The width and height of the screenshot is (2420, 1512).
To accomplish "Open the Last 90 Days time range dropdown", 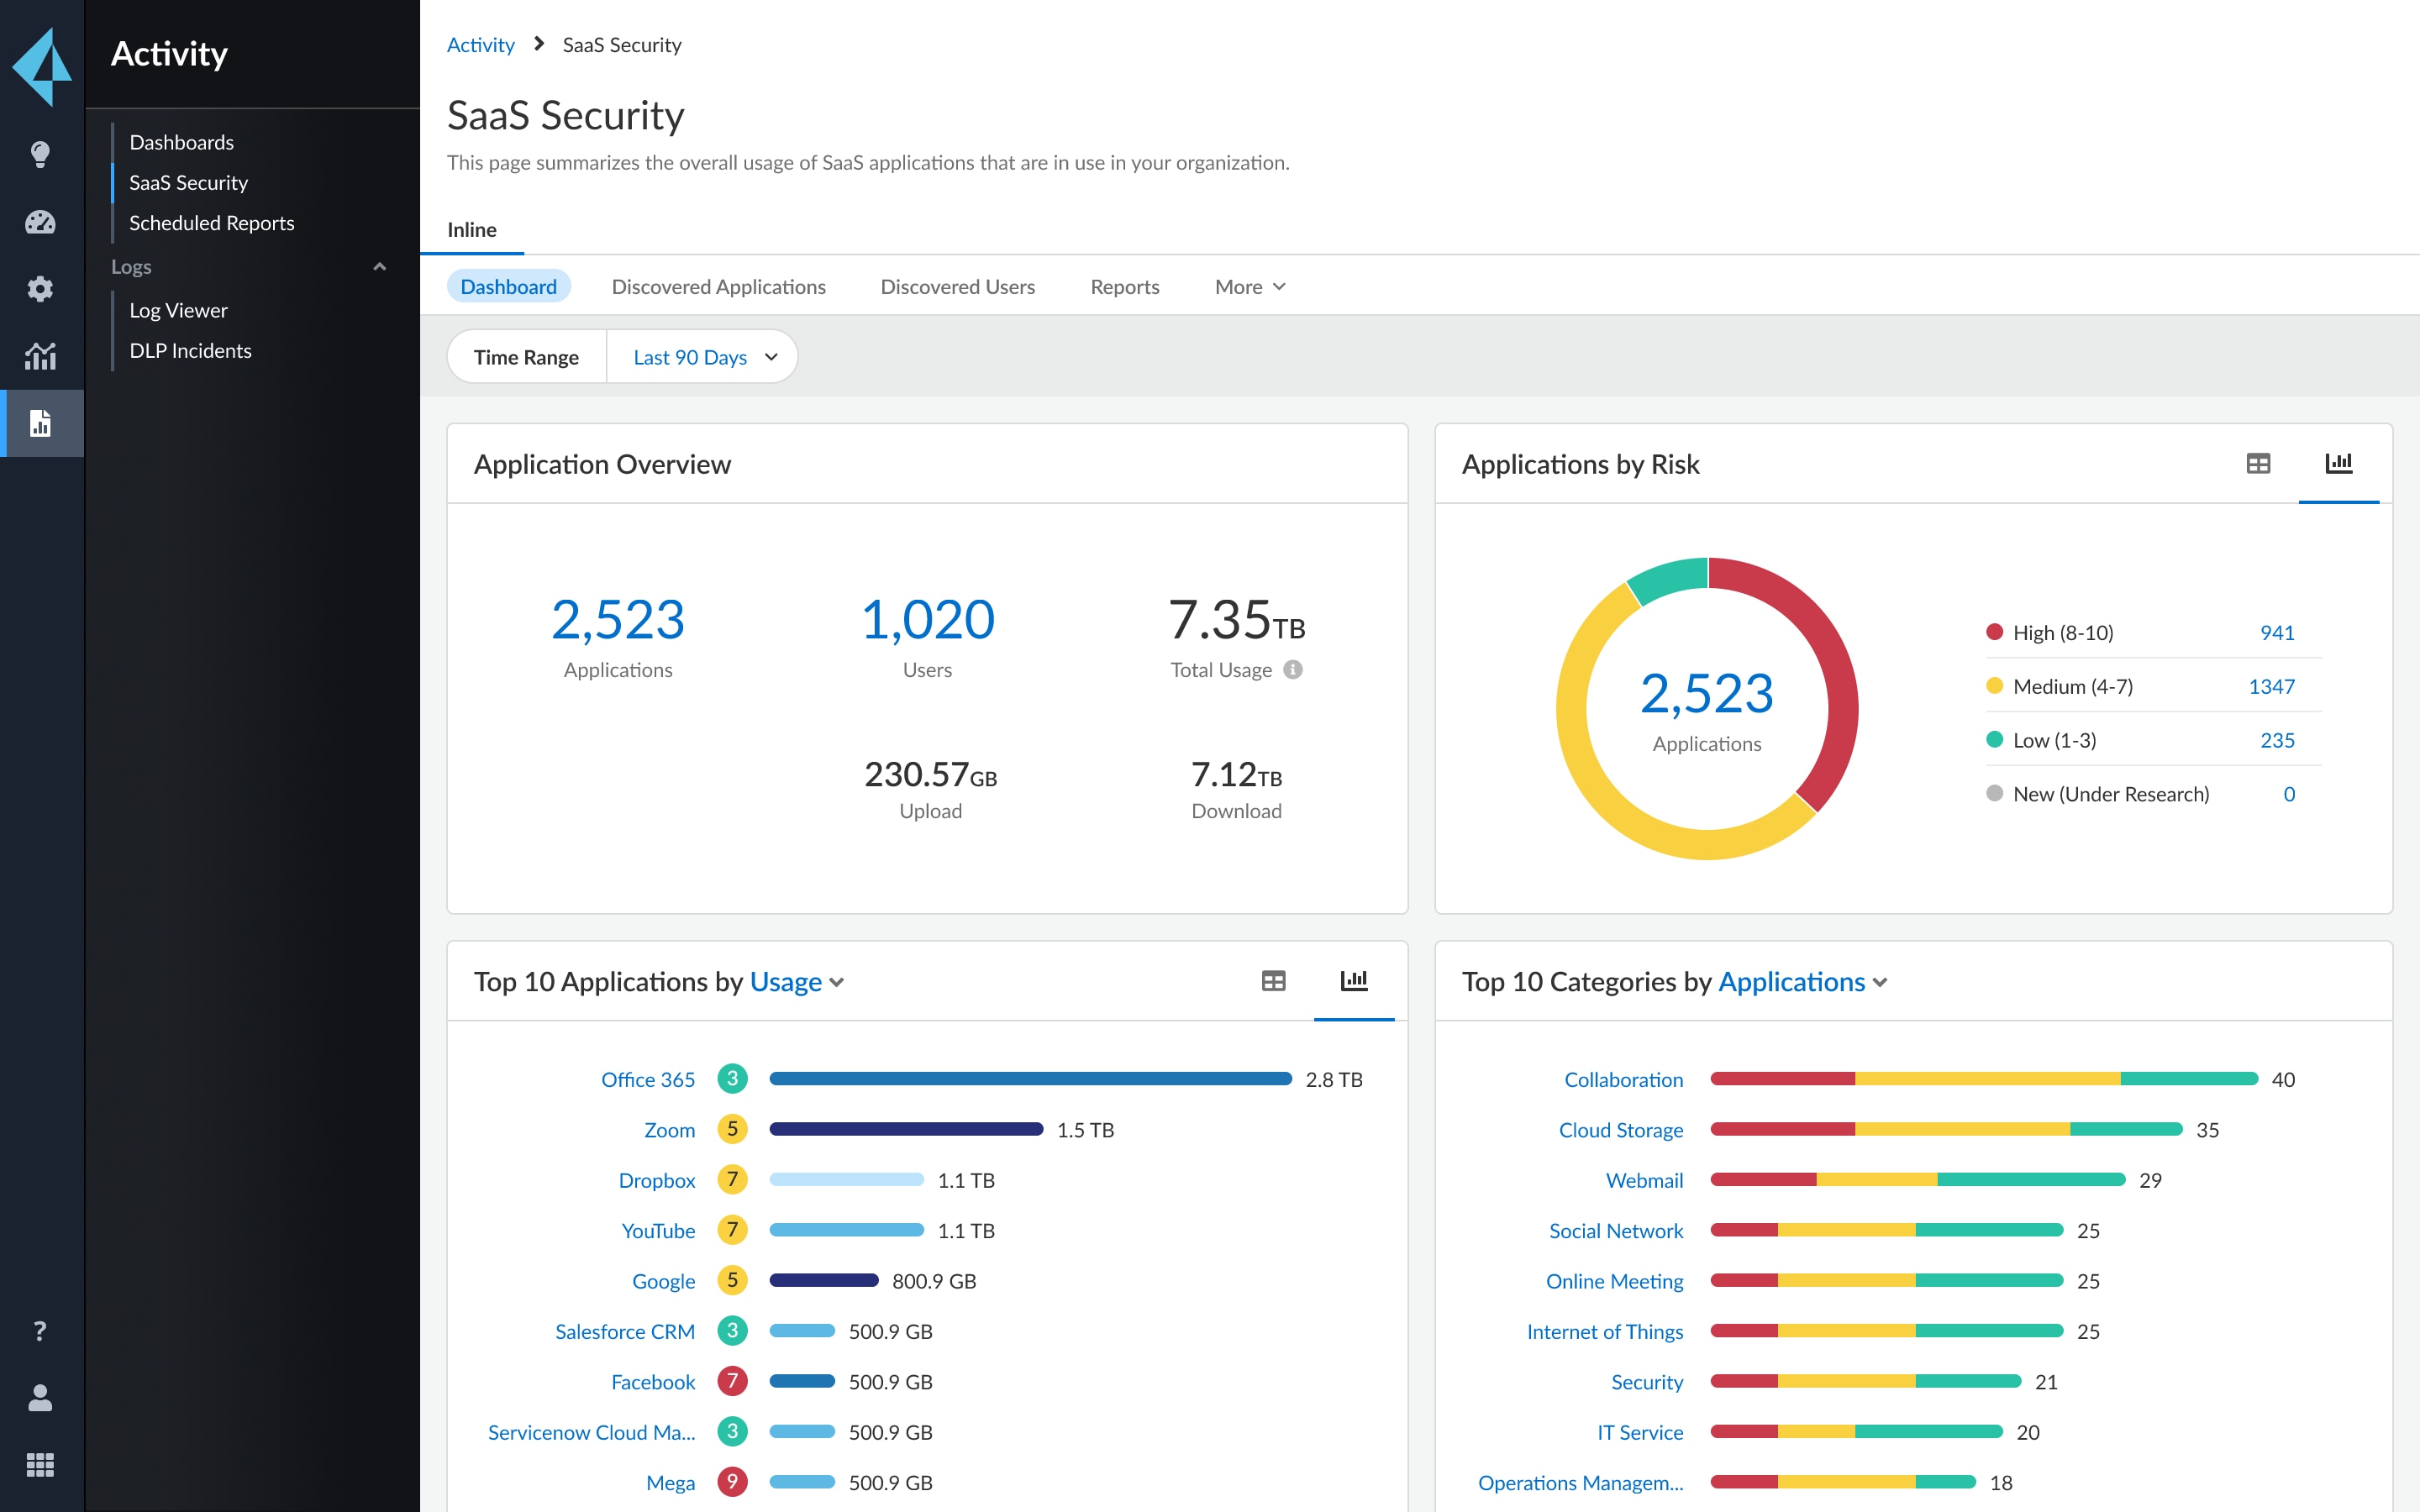I will [x=702, y=356].
